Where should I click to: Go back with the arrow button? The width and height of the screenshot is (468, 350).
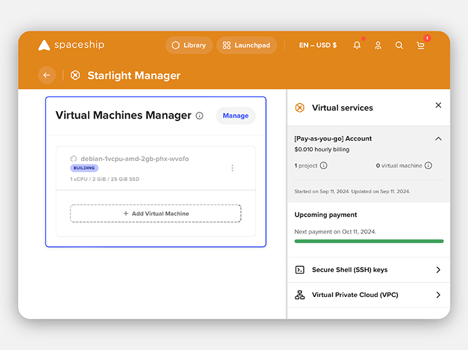(47, 75)
